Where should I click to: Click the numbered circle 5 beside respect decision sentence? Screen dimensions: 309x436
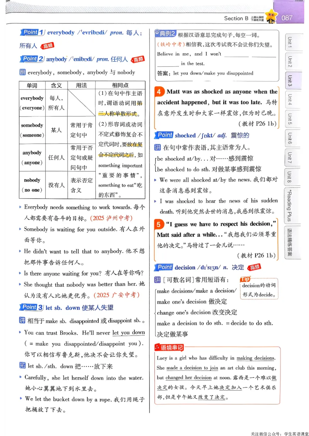point(159,224)
